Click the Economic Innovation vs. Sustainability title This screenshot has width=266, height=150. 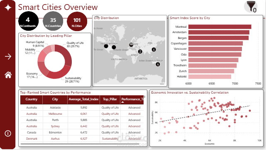point(190,92)
